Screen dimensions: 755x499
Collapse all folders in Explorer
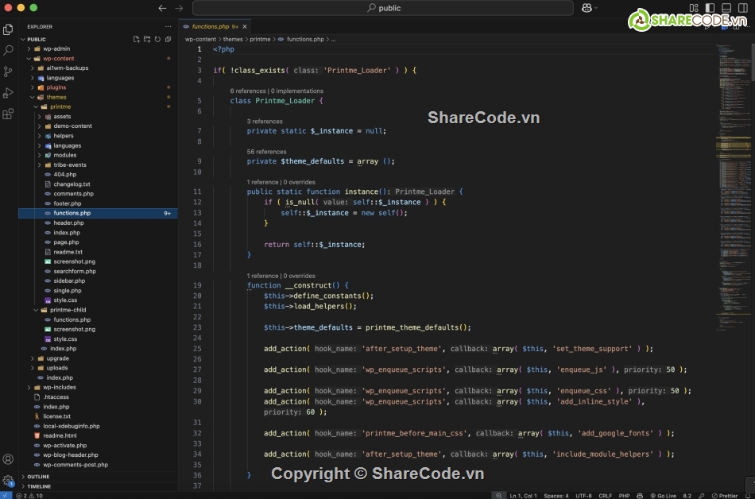point(168,40)
